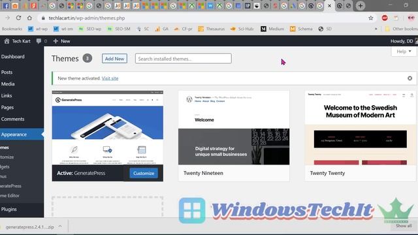Open the SEO-wp bookmark

(90, 29)
